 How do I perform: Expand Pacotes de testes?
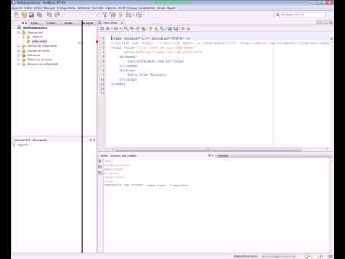[x=19, y=50]
